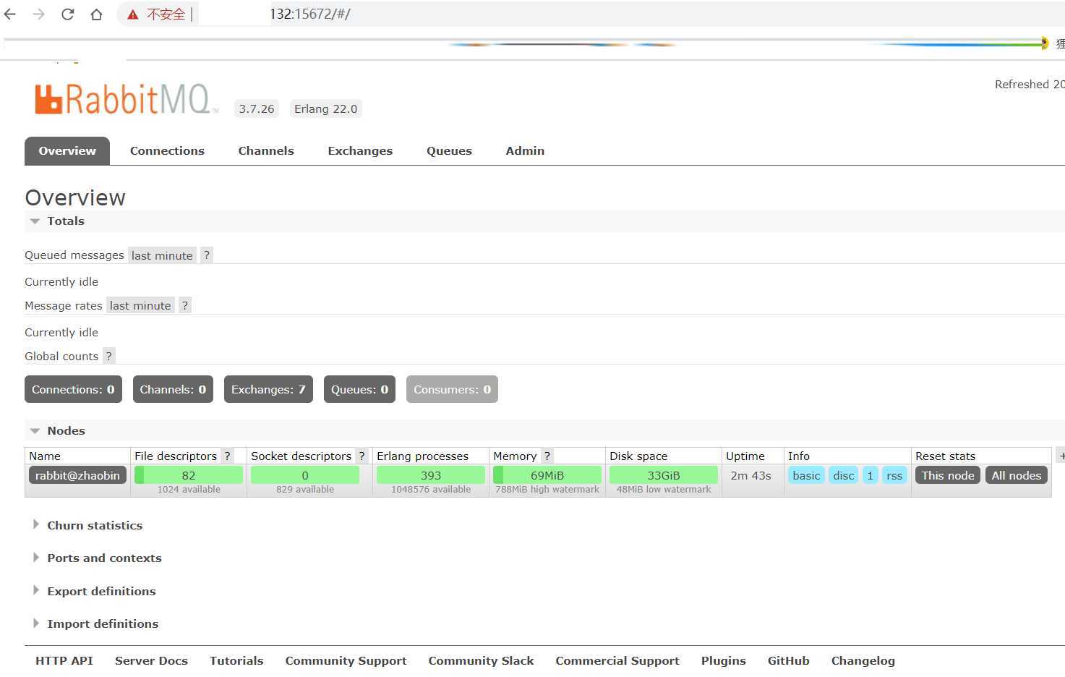
Task: Click the insecure site warning icon
Action: (133, 14)
